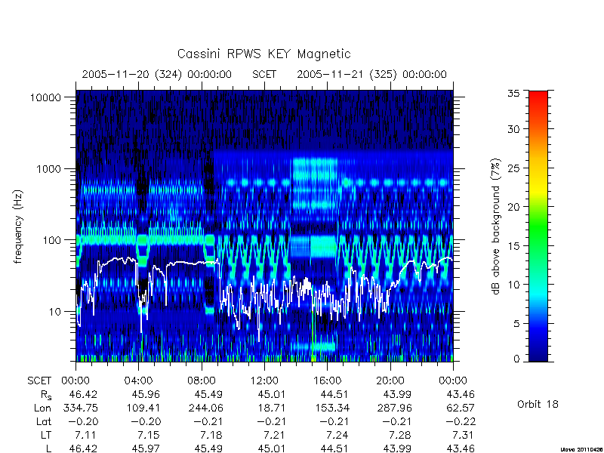Click the '35' color bar label
The width and height of the screenshot is (604, 453).
[513, 94]
